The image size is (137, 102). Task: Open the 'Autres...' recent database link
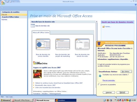(108, 27)
